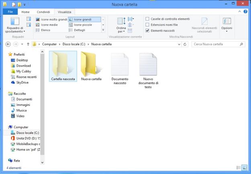Click Computer in the address bar
251x174 pixels.
49,44
